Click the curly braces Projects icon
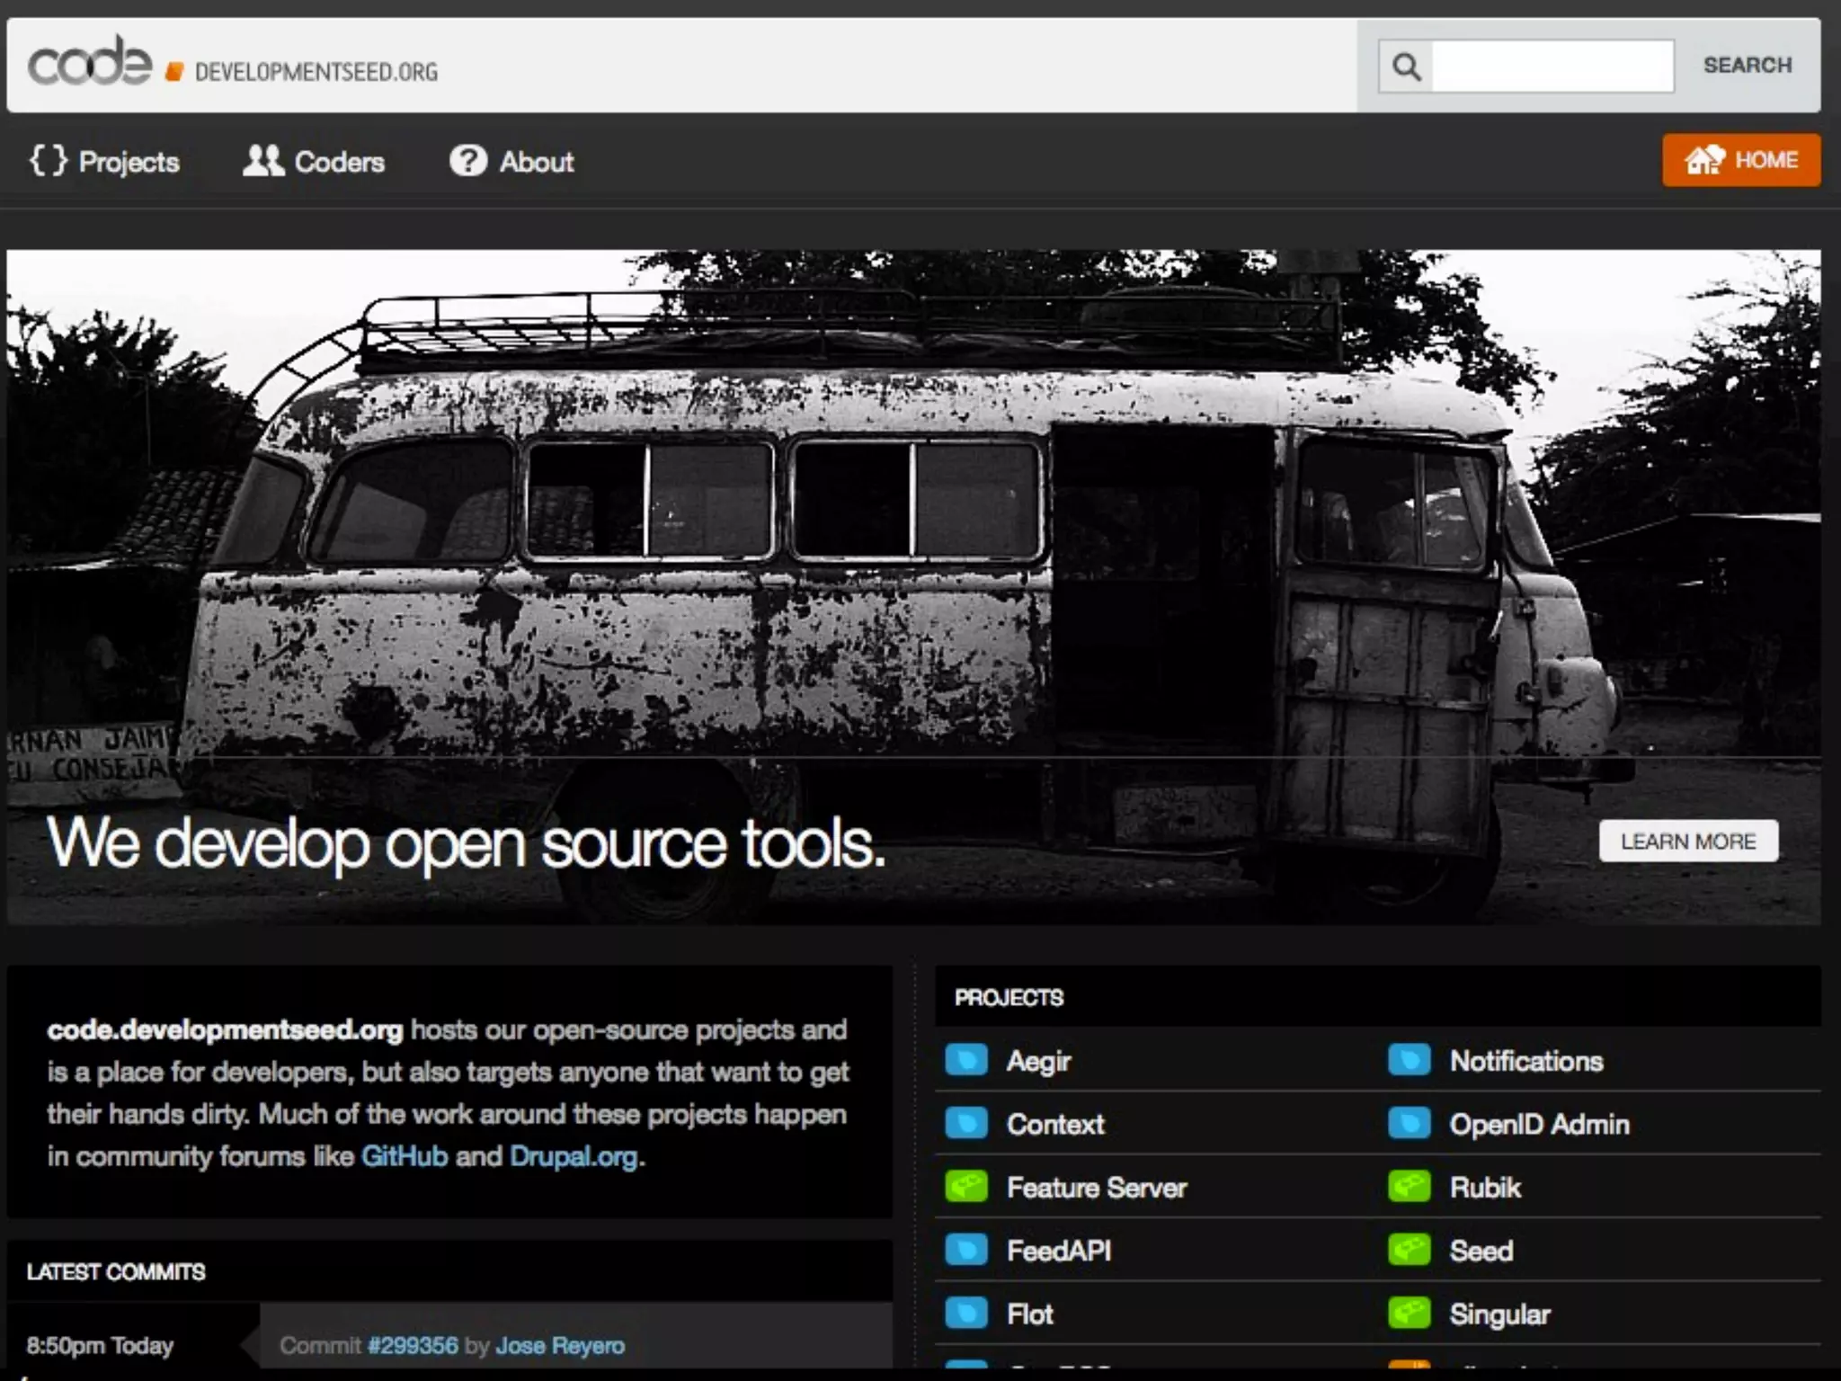Screen dimensions: 1841x1381 pos(48,161)
